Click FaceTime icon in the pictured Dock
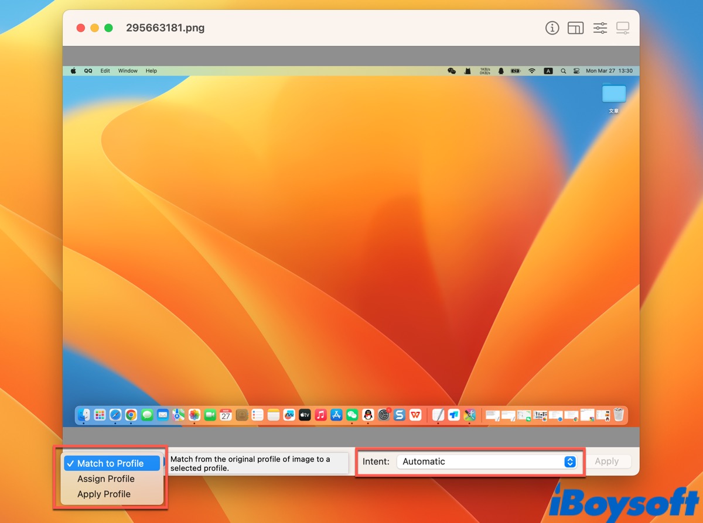 click(x=210, y=415)
